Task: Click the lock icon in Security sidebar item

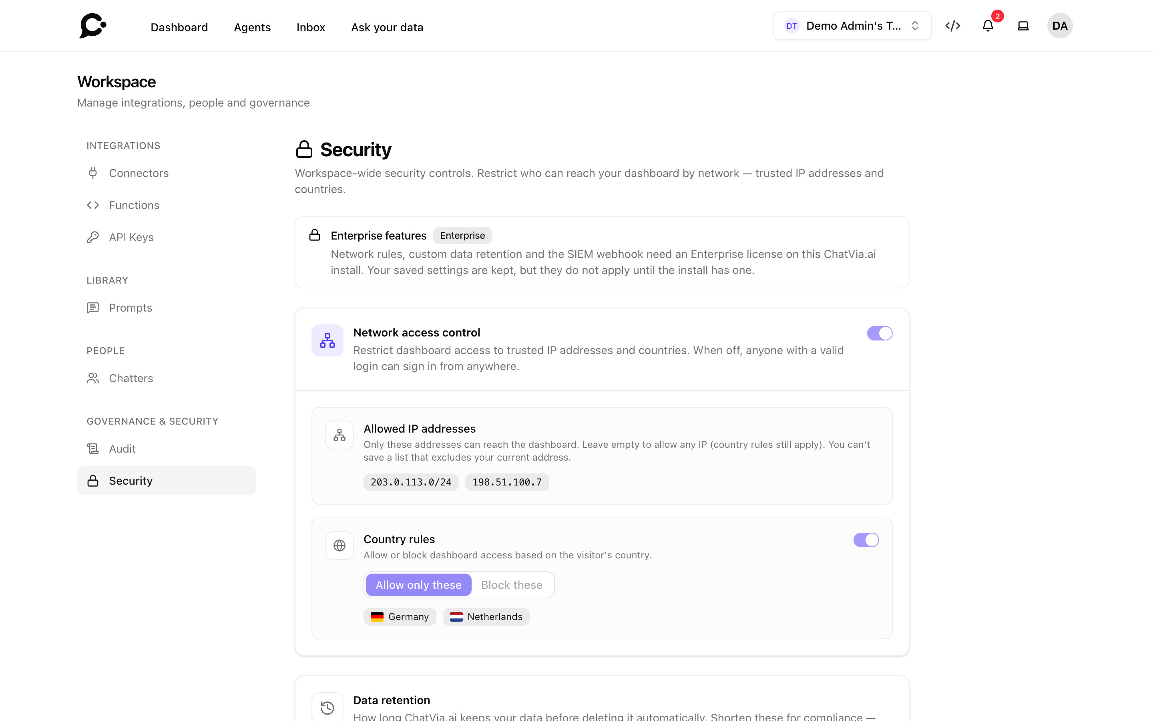Action: click(93, 481)
